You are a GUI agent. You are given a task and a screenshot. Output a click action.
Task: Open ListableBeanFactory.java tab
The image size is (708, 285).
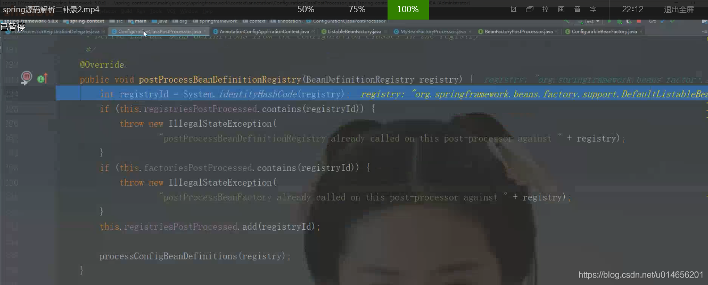point(353,31)
